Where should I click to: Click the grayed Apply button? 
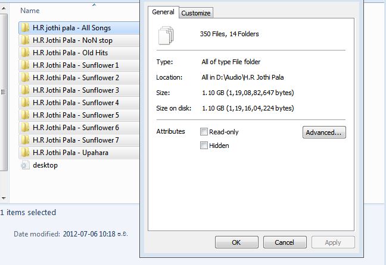click(x=333, y=242)
